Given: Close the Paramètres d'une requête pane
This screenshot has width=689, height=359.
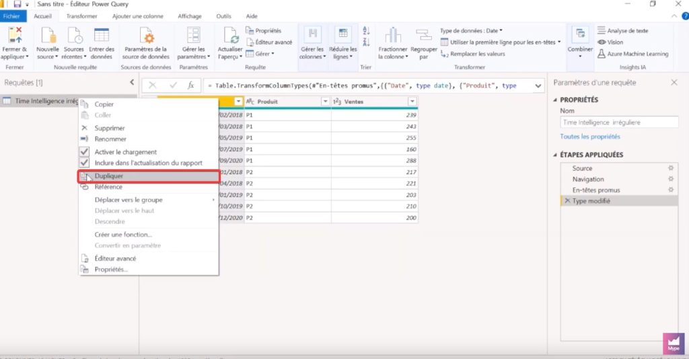Looking at the screenshot, I should 674,82.
